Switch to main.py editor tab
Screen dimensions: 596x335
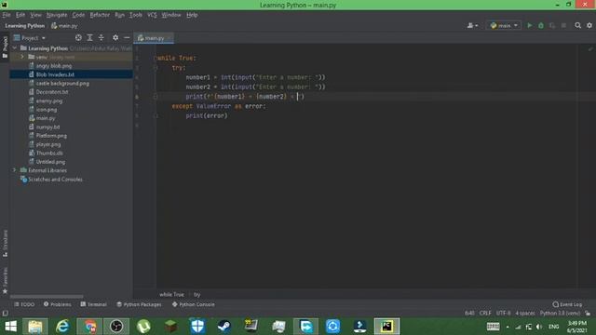click(154, 38)
